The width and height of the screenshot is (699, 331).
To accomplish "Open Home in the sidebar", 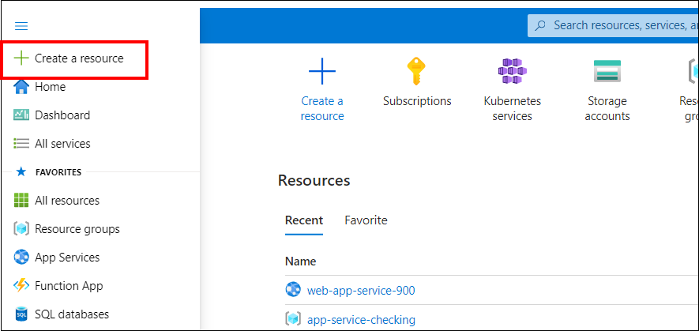I will click(51, 87).
